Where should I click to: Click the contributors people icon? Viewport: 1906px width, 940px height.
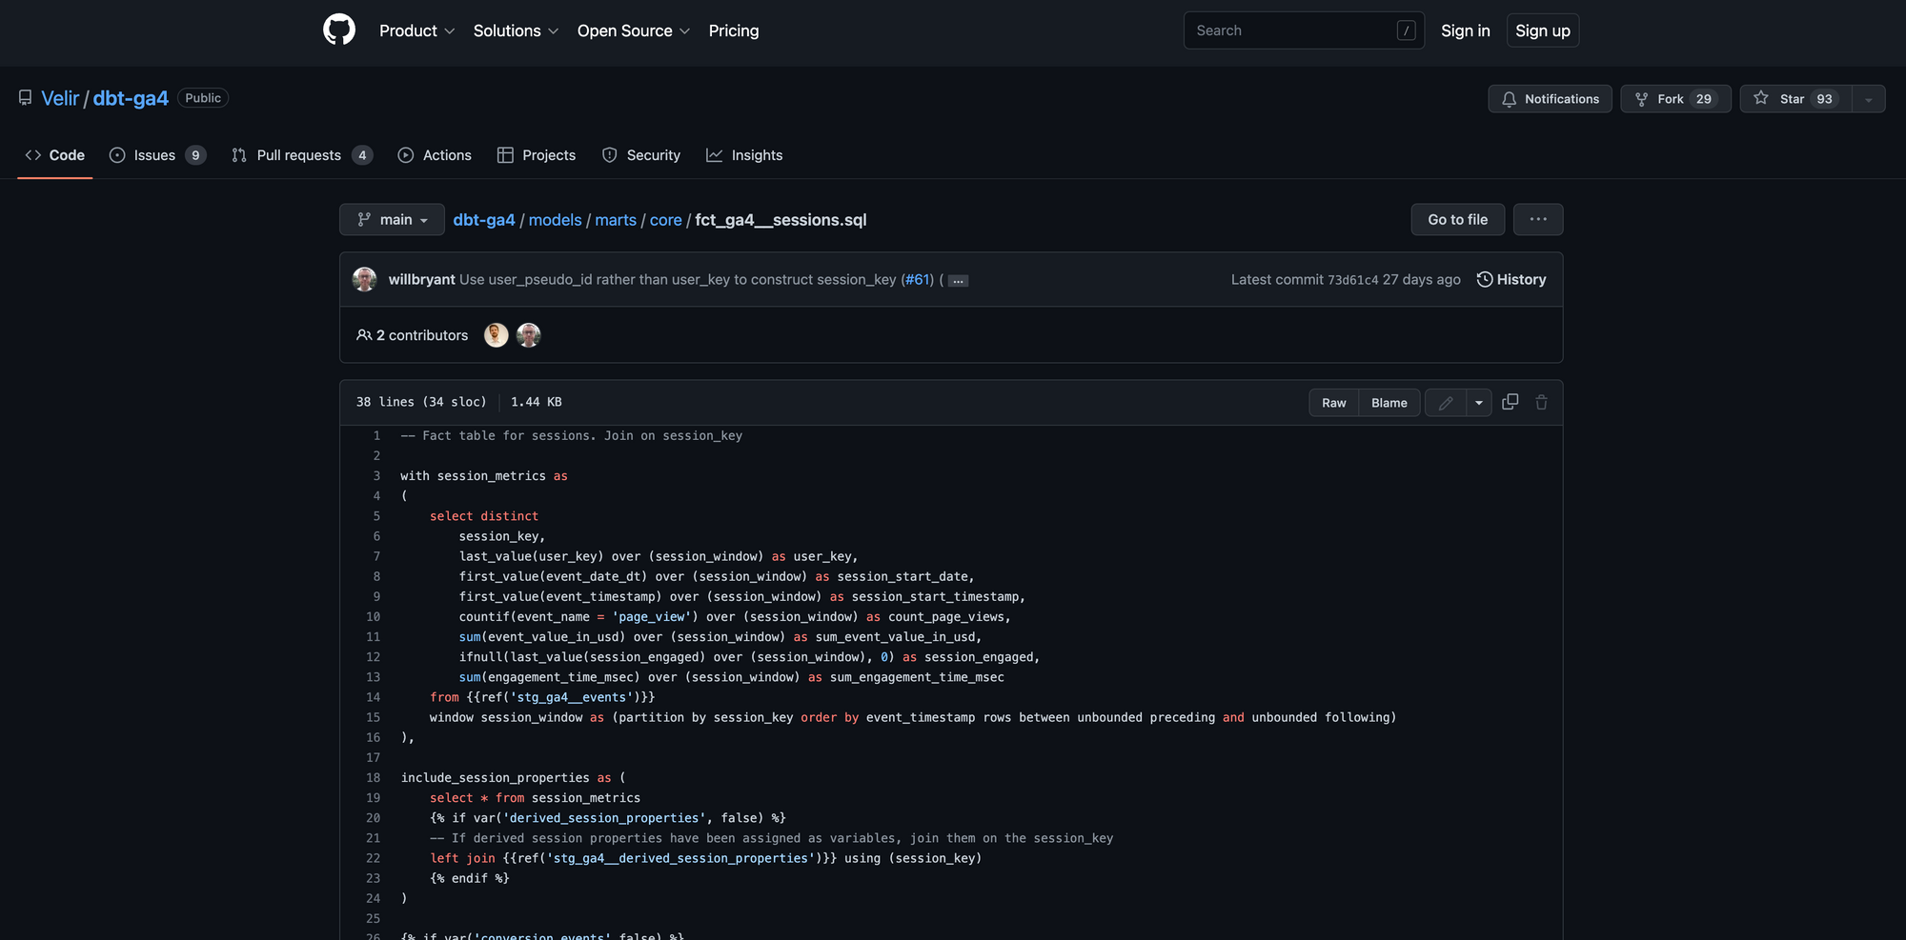[x=364, y=335]
